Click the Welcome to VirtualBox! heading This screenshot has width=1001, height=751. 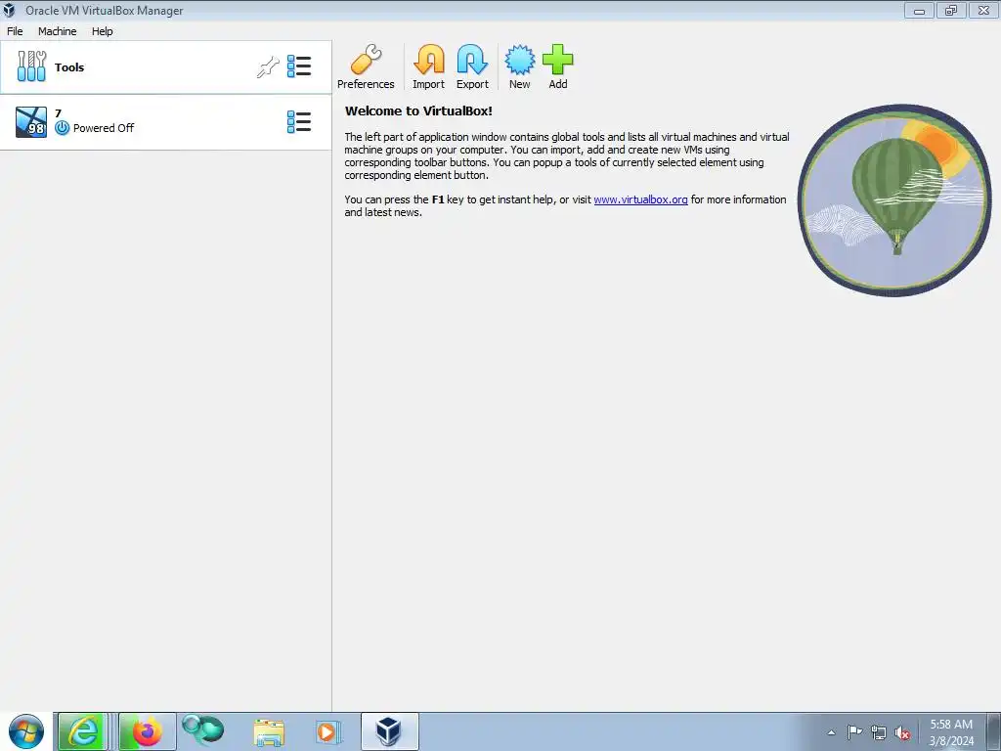pyautogui.click(x=418, y=110)
